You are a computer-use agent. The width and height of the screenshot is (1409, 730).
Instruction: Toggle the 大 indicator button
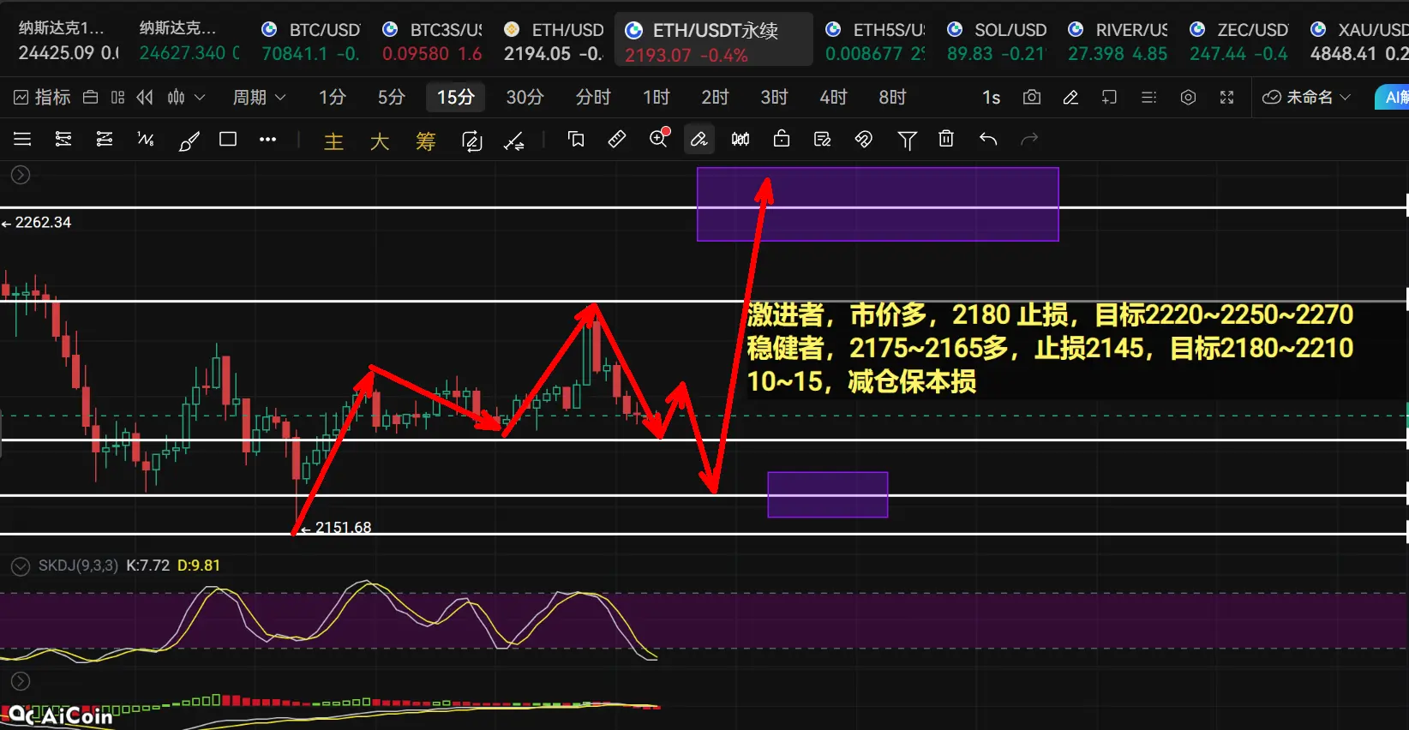pos(379,141)
